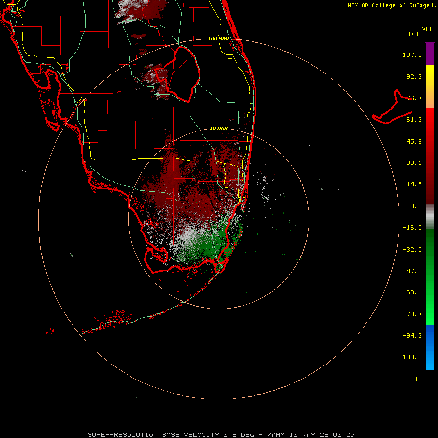Click the -63.1 legend value

[412, 292]
